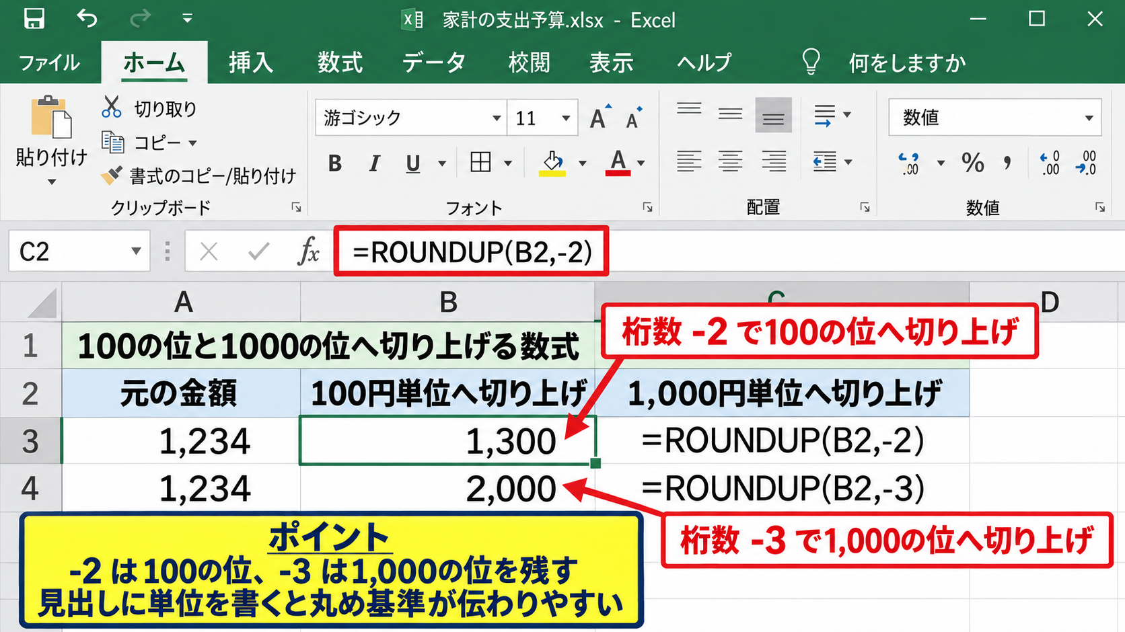Apply comma style
Screen dimensions: 1125x632
[x=1007, y=162]
